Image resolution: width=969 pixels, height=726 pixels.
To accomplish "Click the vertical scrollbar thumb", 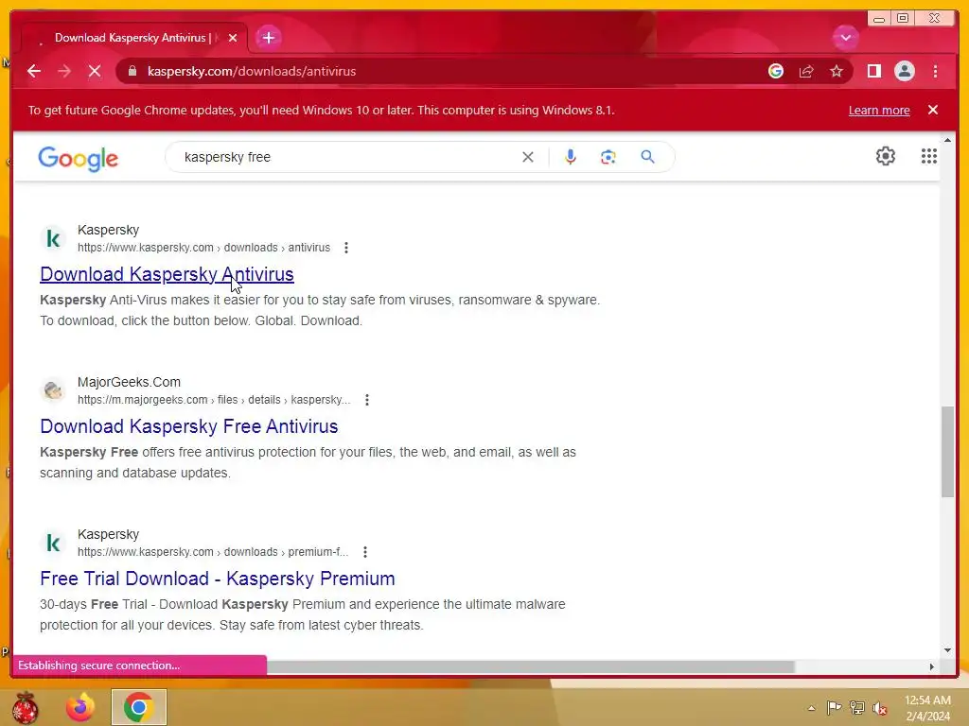I will tap(947, 451).
